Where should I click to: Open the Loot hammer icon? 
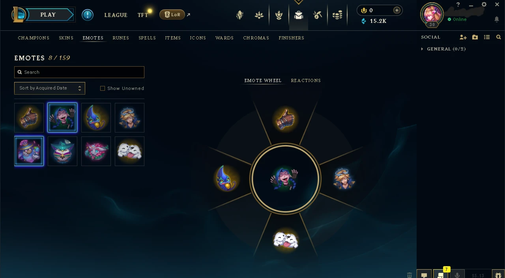click(318, 15)
